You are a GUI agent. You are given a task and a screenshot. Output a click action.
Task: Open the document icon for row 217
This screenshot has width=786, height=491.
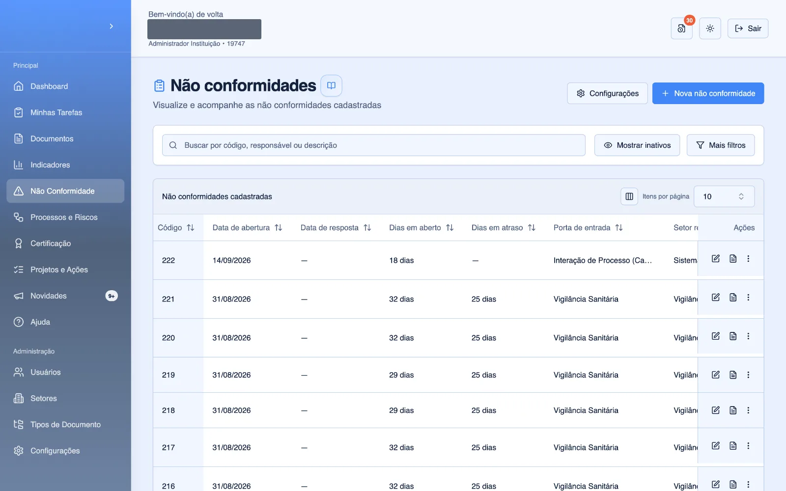click(x=733, y=446)
